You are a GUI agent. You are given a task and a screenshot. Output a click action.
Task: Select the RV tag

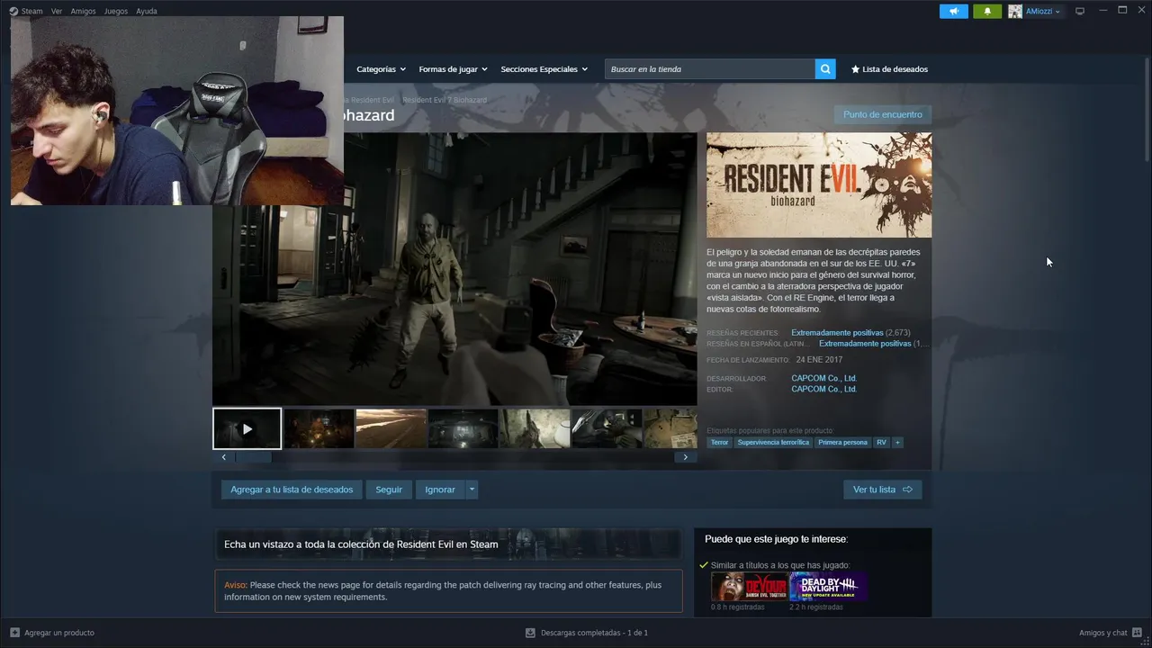[x=881, y=443]
